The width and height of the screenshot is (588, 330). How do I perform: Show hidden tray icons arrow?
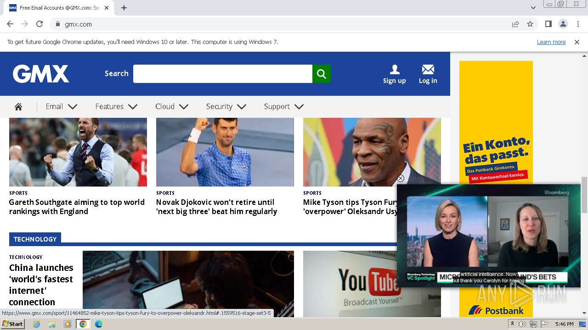(512, 324)
